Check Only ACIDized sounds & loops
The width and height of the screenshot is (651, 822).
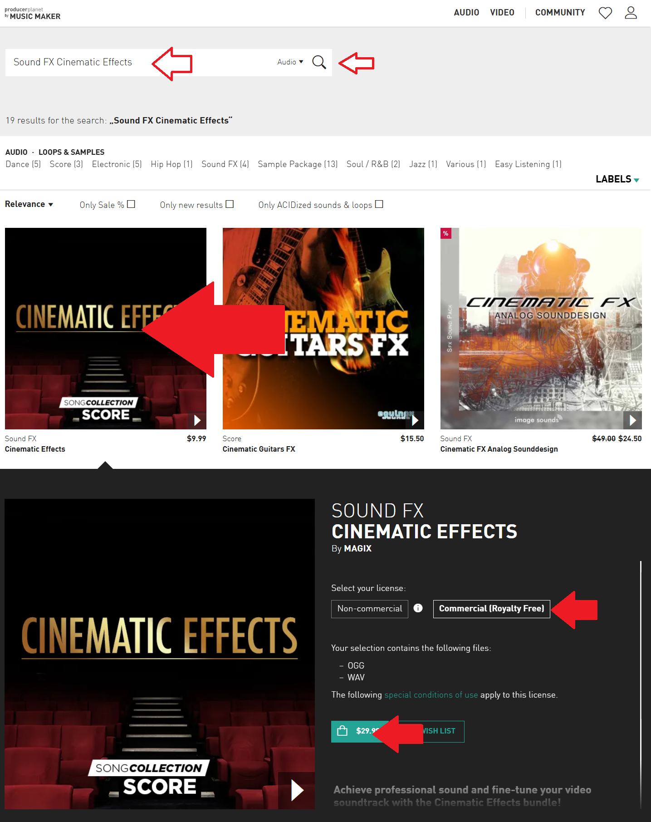pos(379,204)
